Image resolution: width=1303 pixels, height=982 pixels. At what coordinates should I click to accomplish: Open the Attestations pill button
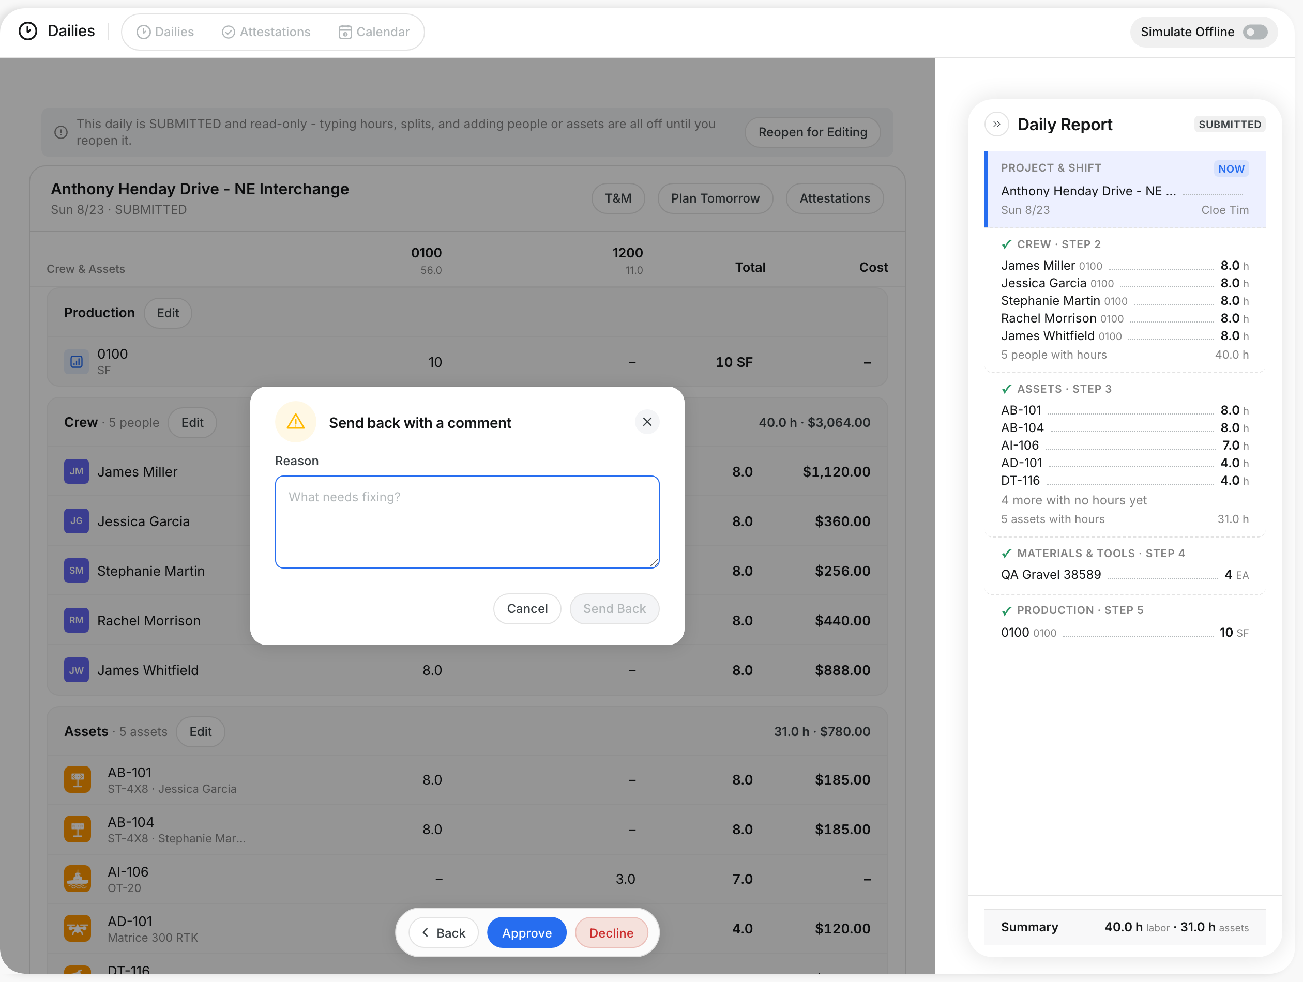(835, 198)
